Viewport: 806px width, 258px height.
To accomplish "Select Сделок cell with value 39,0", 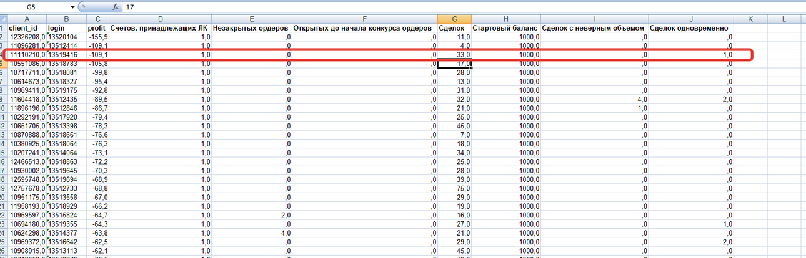I will tap(454, 179).
